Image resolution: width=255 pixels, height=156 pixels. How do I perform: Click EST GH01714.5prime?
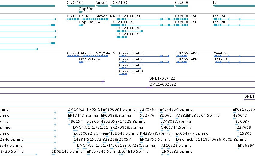click(x=176, y=128)
